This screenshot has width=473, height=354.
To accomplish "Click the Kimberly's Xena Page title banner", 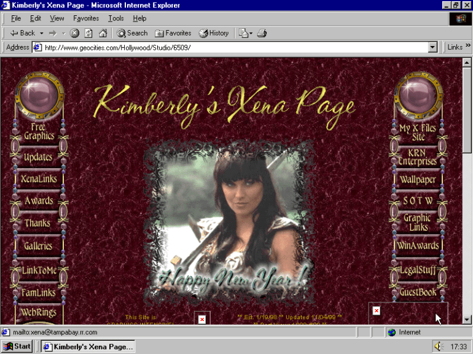I will tap(225, 106).
